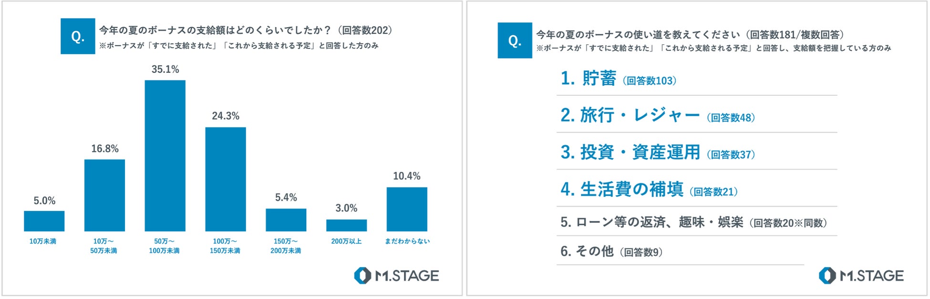The image size is (930, 299).
Task: Click the 16.8% bar for 10万〜50万未満
Action: pyautogui.click(x=104, y=195)
